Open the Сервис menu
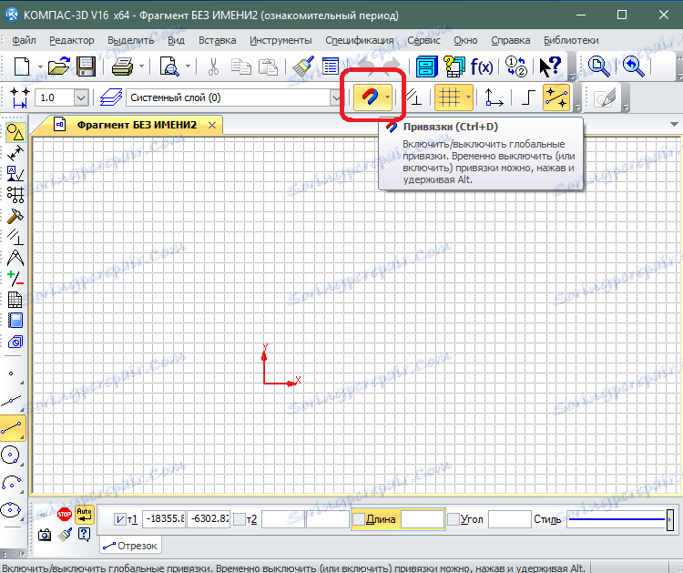 [x=423, y=40]
